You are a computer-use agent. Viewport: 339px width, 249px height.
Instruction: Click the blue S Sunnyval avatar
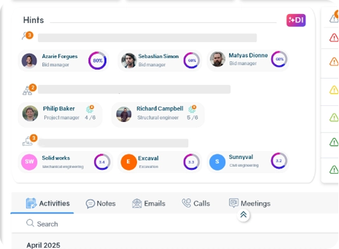pyautogui.click(x=217, y=162)
